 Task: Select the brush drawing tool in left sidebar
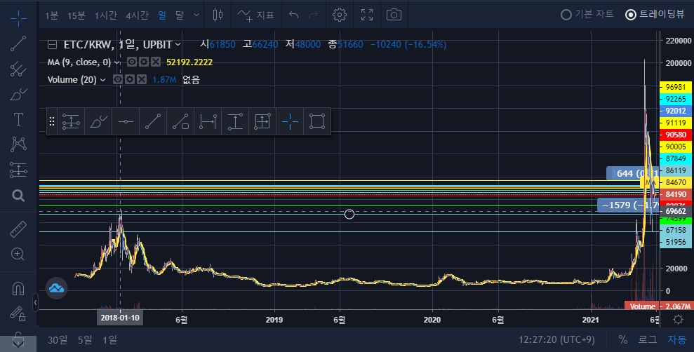pos(18,95)
